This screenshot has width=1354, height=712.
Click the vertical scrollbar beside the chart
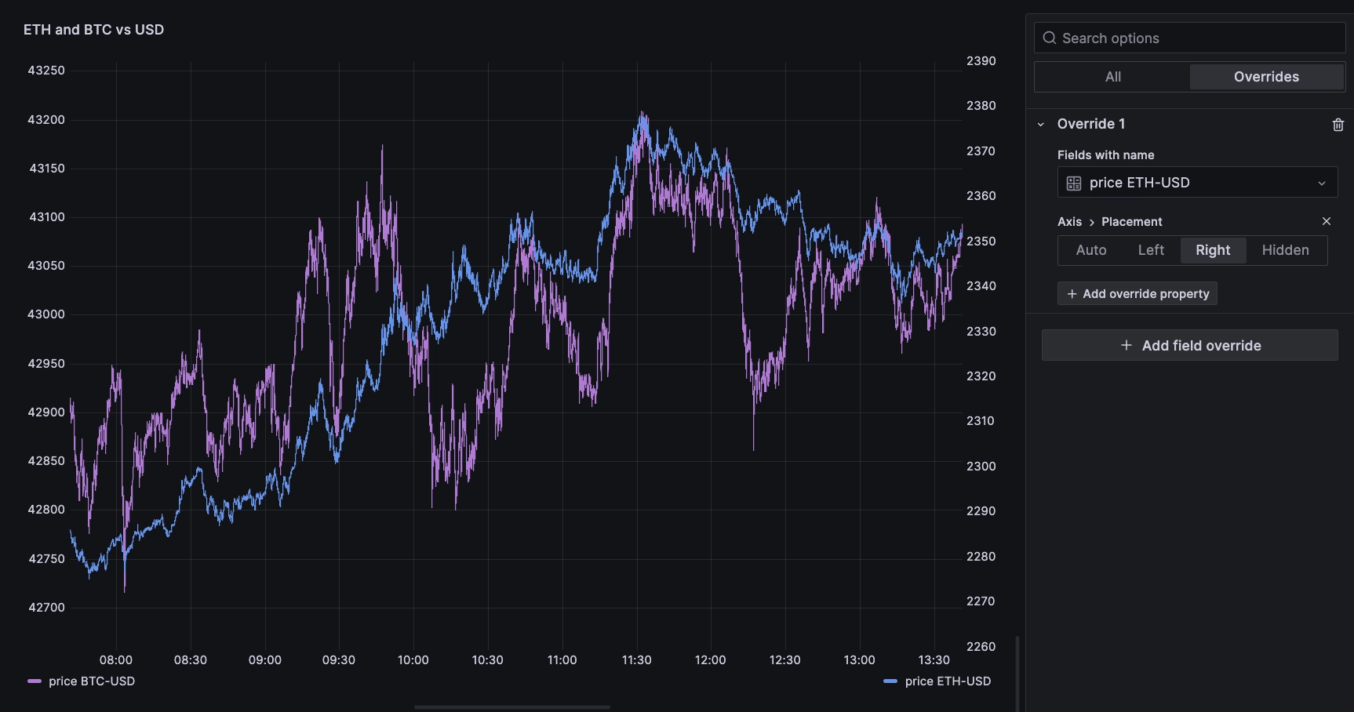[x=1017, y=673]
